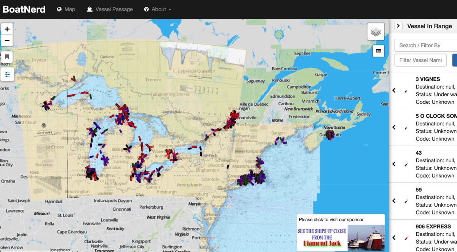Select the 5 O CLOCK SOM vessel name
The height and width of the screenshot is (252, 457).
436,116
